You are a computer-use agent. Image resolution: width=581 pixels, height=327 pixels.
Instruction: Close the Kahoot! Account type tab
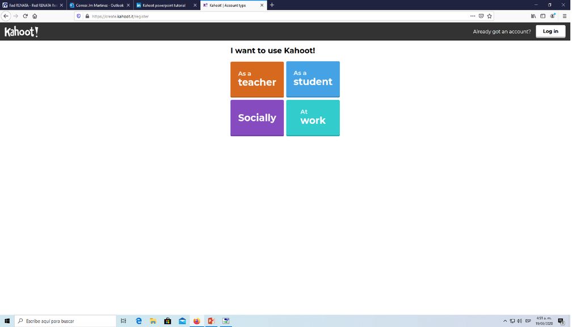[x=262, y=5]
